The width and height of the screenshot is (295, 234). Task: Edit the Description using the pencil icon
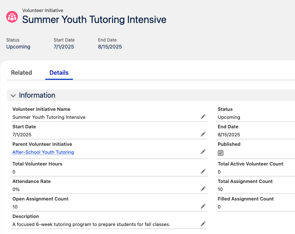click(203, 224)
